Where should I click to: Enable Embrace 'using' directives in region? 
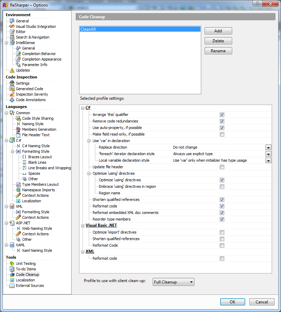222,186
